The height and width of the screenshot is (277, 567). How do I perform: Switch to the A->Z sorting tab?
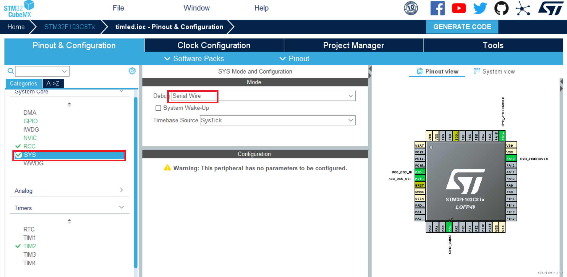[53, 83]
